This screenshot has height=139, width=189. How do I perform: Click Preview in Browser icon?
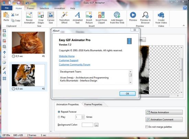point(145,15)
